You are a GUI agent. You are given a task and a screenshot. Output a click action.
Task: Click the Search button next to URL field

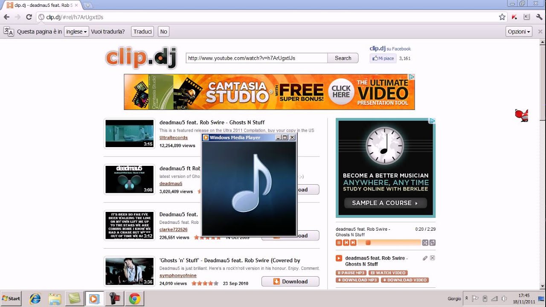point(343,58)
